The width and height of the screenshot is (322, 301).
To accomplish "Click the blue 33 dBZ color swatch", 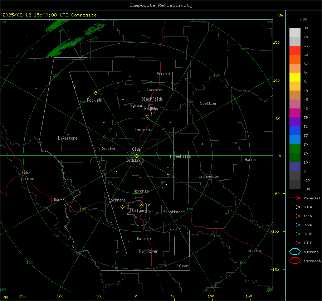I will [x=295, y=131].
